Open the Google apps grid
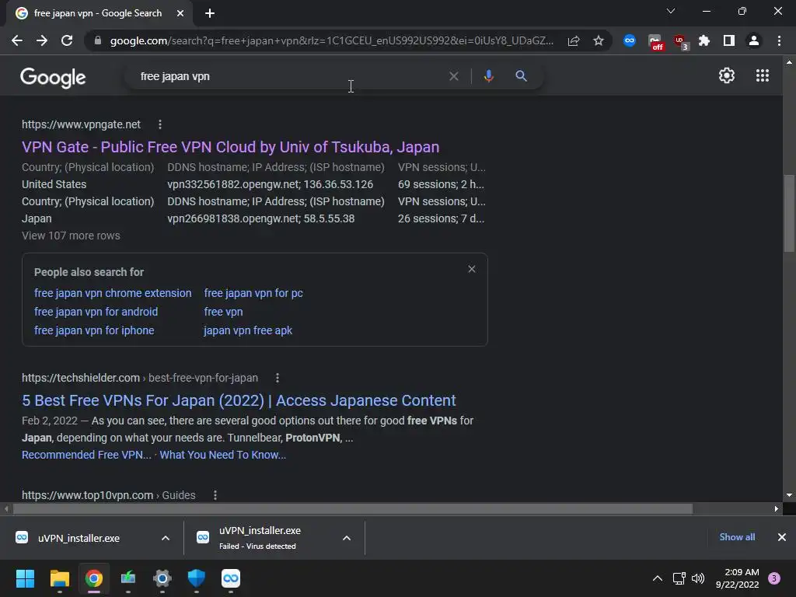 pyautogui.click(x=763, y=75)
